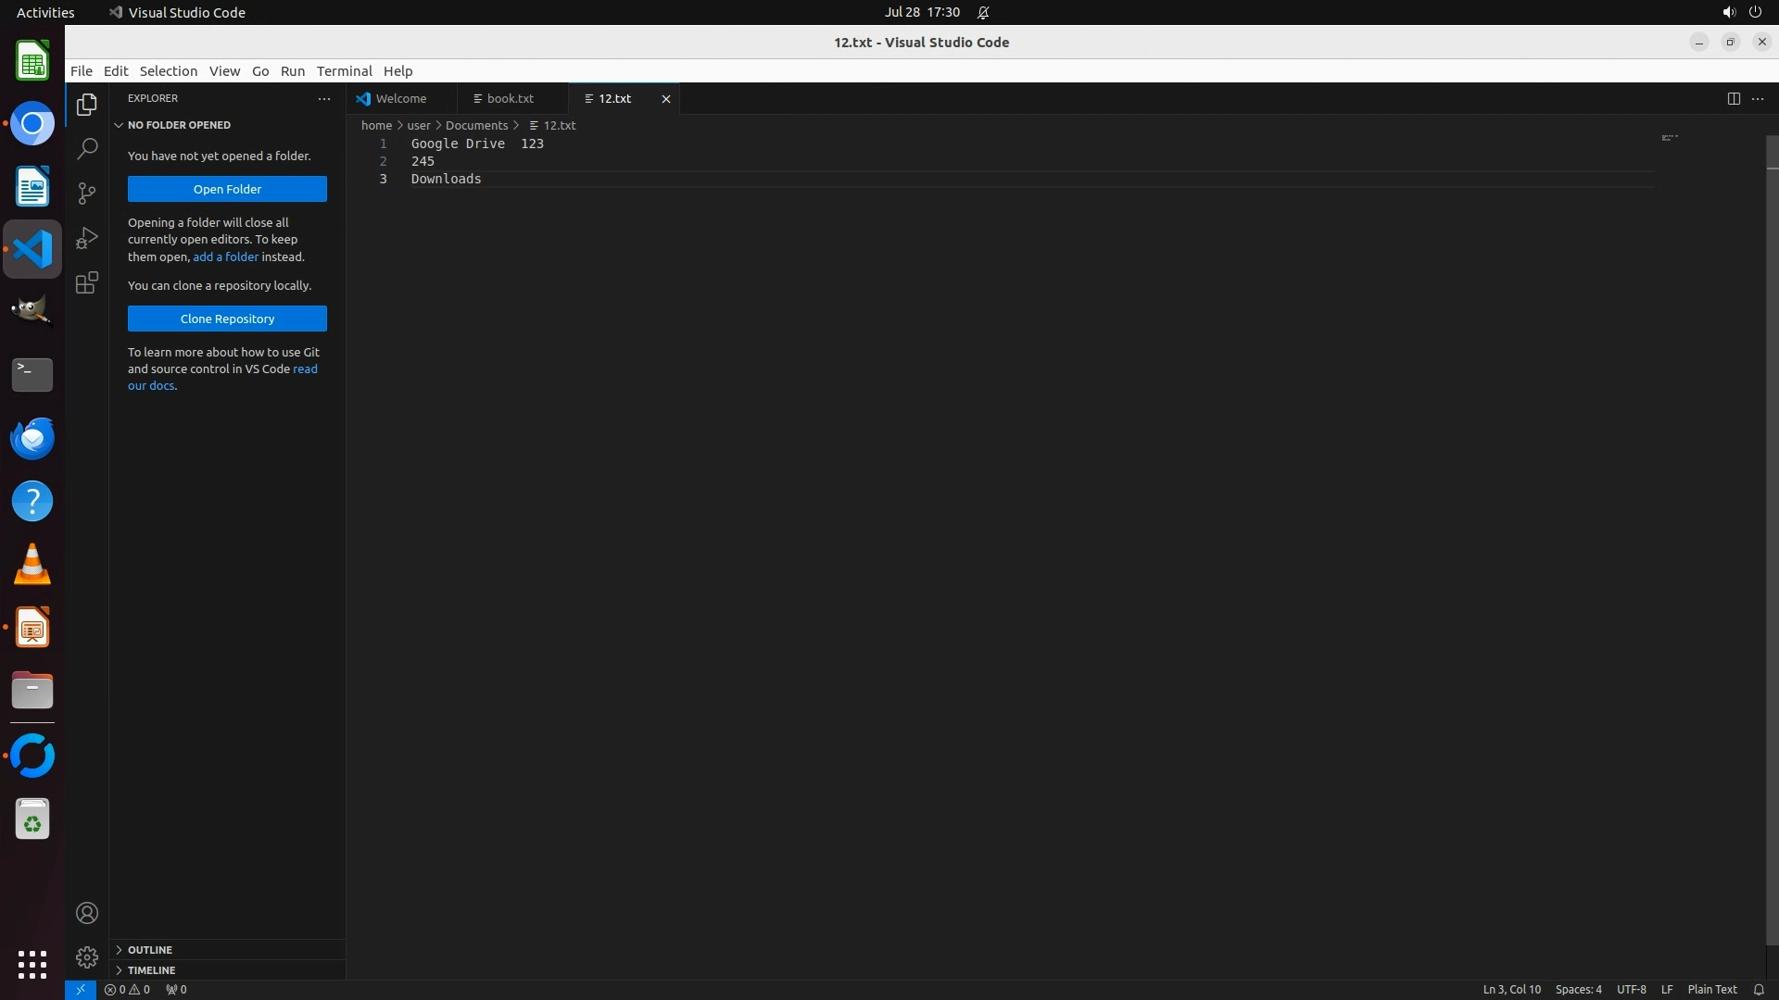The width and height of the screenshot is (1779, 1000).
Task: Open the notifications bell in status bar
Action: (x=1758, y=989)
